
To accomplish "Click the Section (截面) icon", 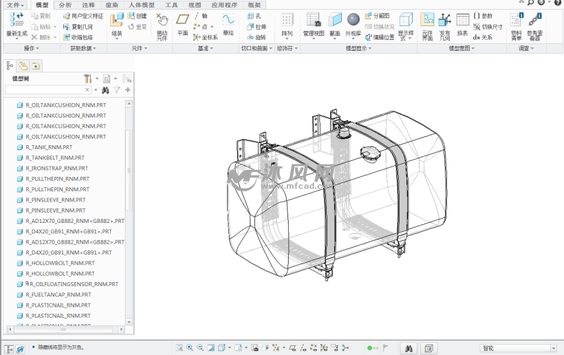I will click(335, 20).
